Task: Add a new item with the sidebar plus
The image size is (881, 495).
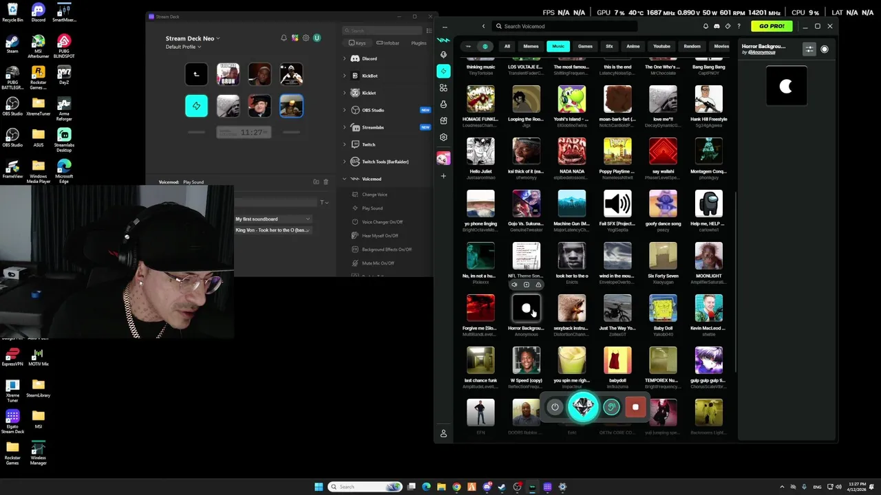Action: [x=443, y=176]
